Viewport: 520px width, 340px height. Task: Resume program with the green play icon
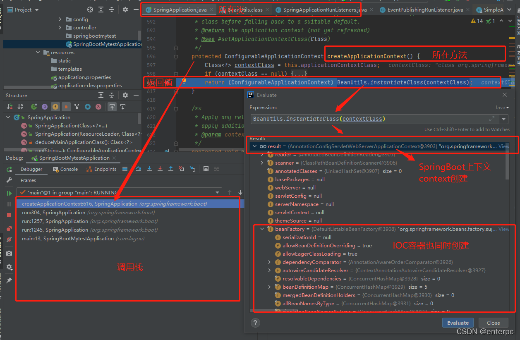point(9,193)
